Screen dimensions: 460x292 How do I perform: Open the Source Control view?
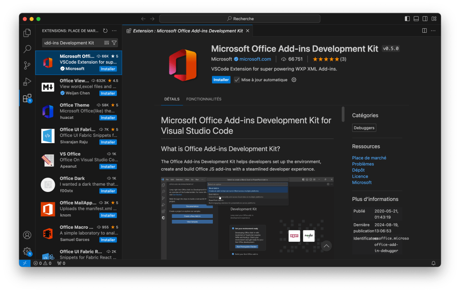coord(27,65)
